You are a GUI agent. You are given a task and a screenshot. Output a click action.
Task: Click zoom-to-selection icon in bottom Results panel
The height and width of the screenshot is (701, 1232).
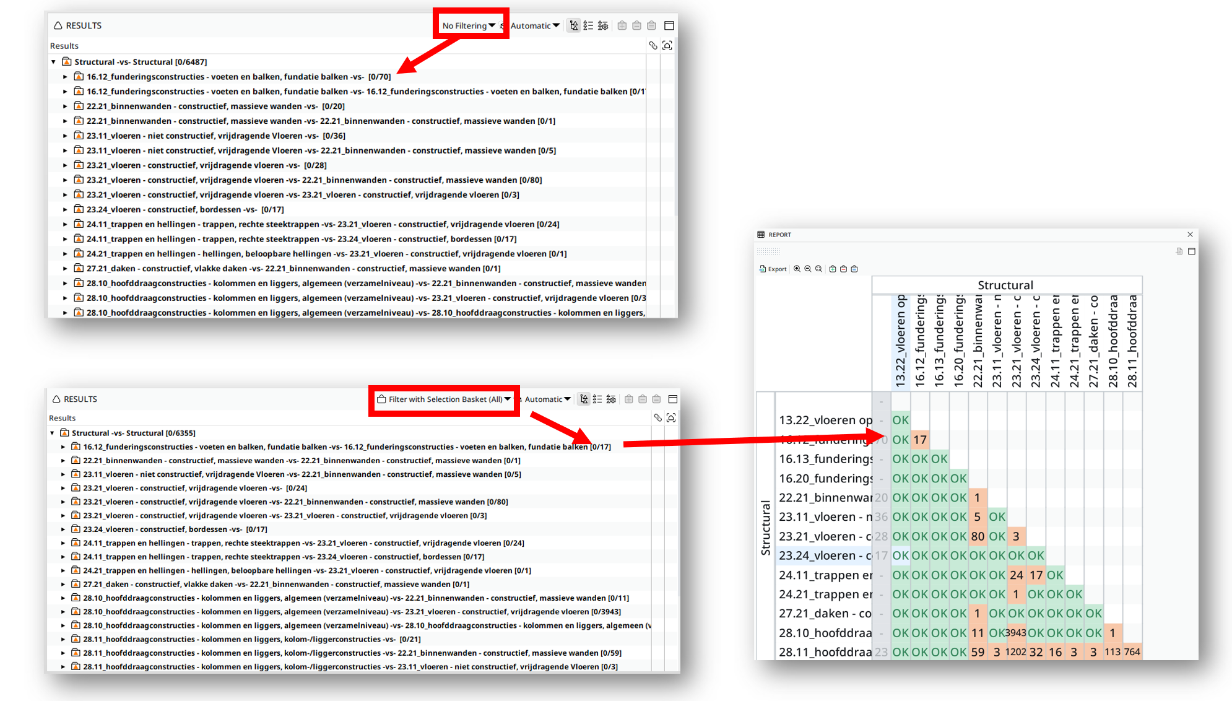pos(671,418)
